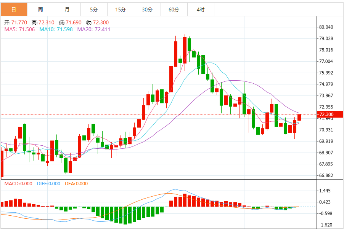Open the 15分 timeframe tab
The width and height of the screenshot is (344, 229).
[x=121, y=10]
